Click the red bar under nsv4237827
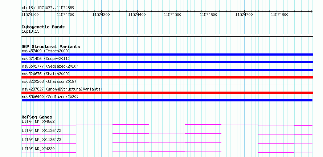323x157 pixels. [167, 93]
